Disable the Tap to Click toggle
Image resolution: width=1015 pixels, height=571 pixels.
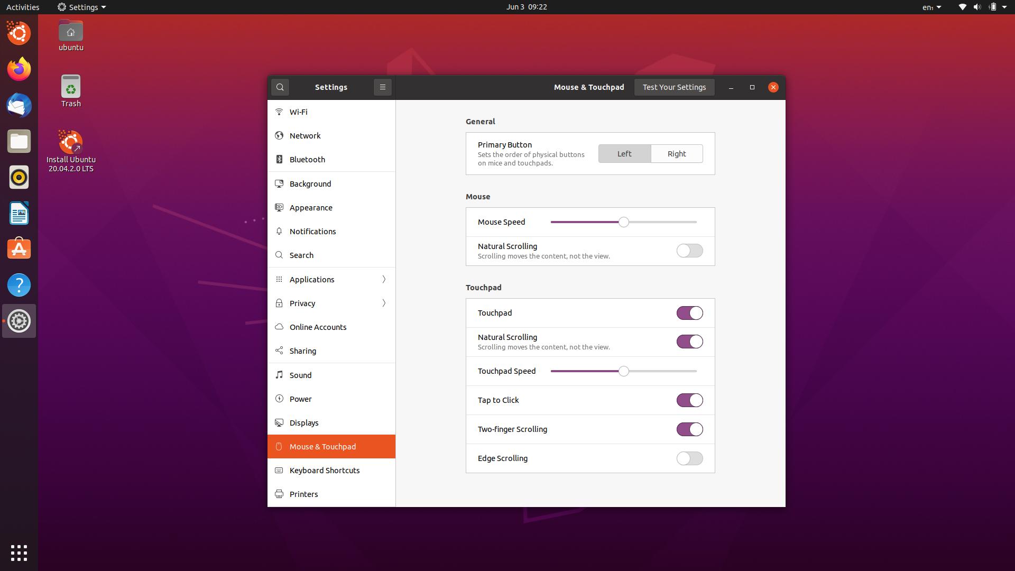click(689, 400)
